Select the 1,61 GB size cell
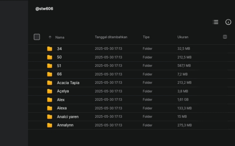235x146 pixels. (x=183, y=100)
